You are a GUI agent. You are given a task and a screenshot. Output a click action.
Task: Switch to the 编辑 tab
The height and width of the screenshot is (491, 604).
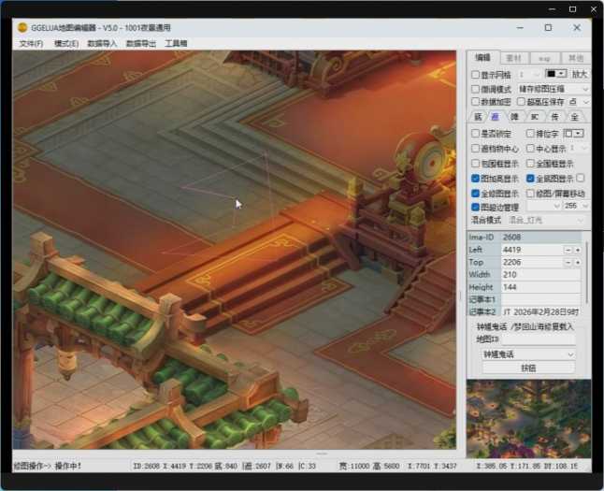pos(482,57)
